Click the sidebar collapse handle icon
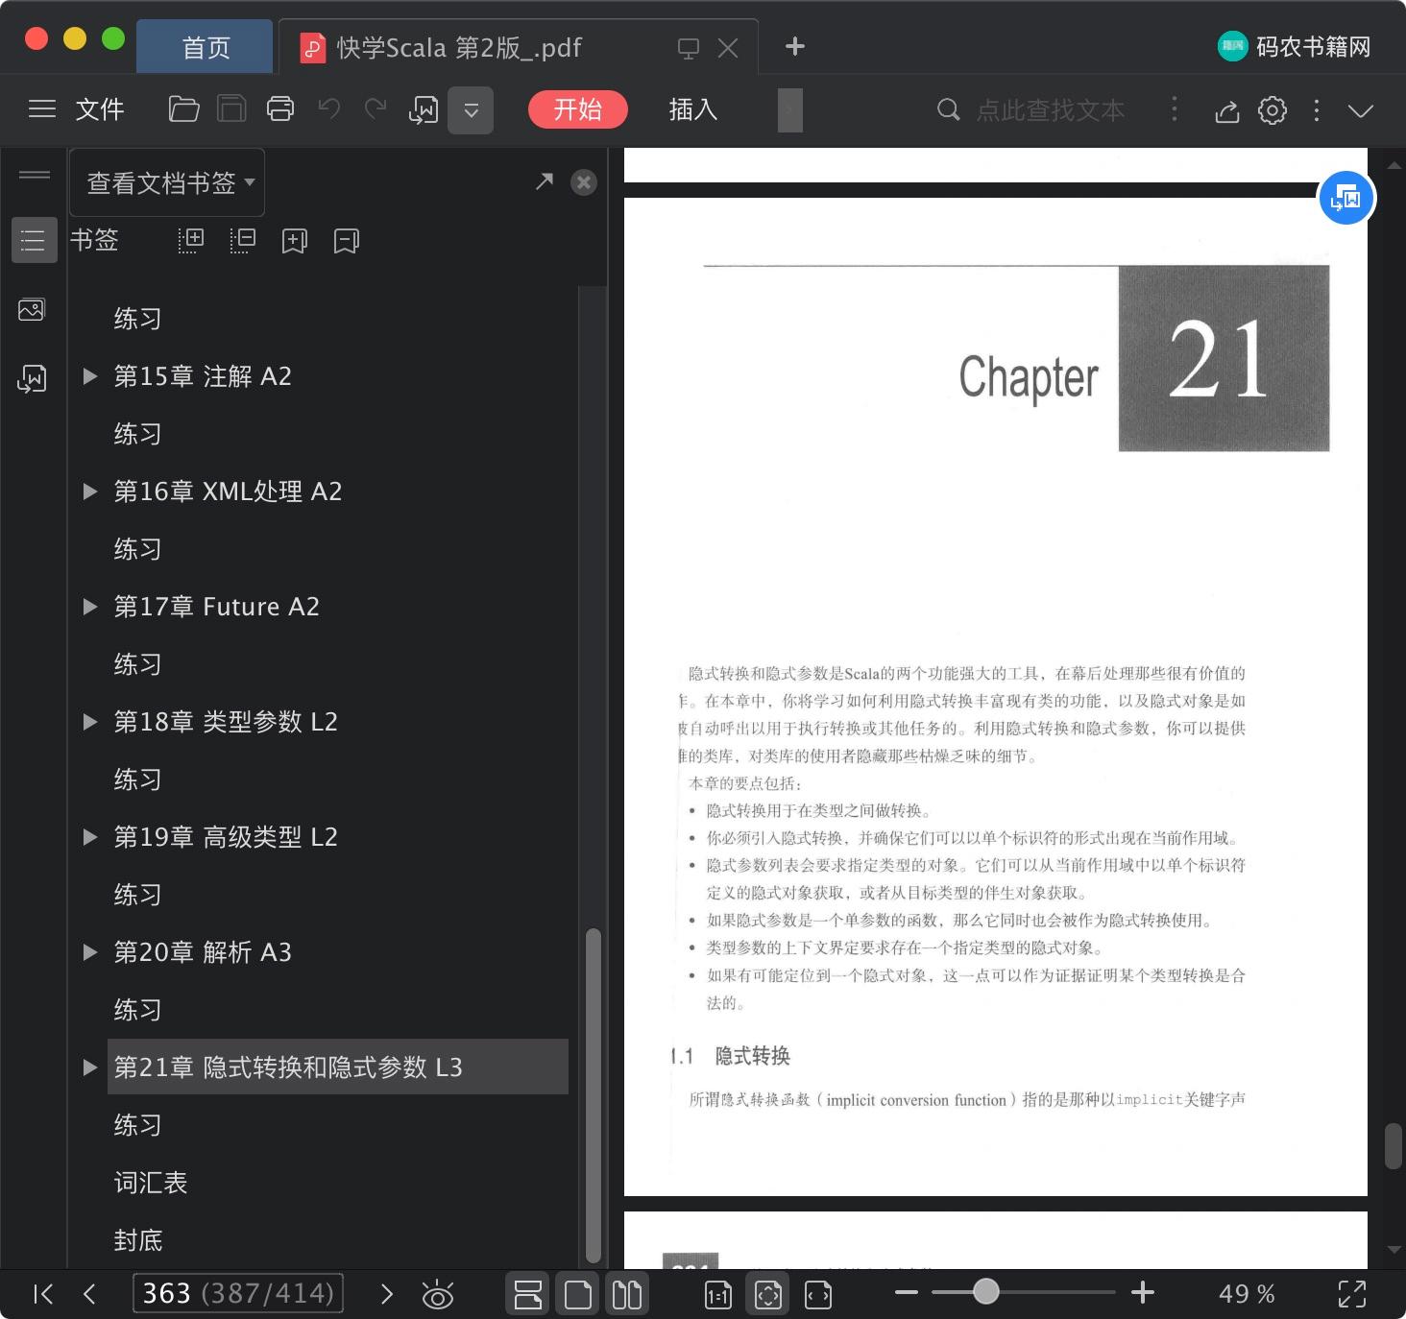The height and width of the screenshot is (1319, 1406). tap(35, 175)
